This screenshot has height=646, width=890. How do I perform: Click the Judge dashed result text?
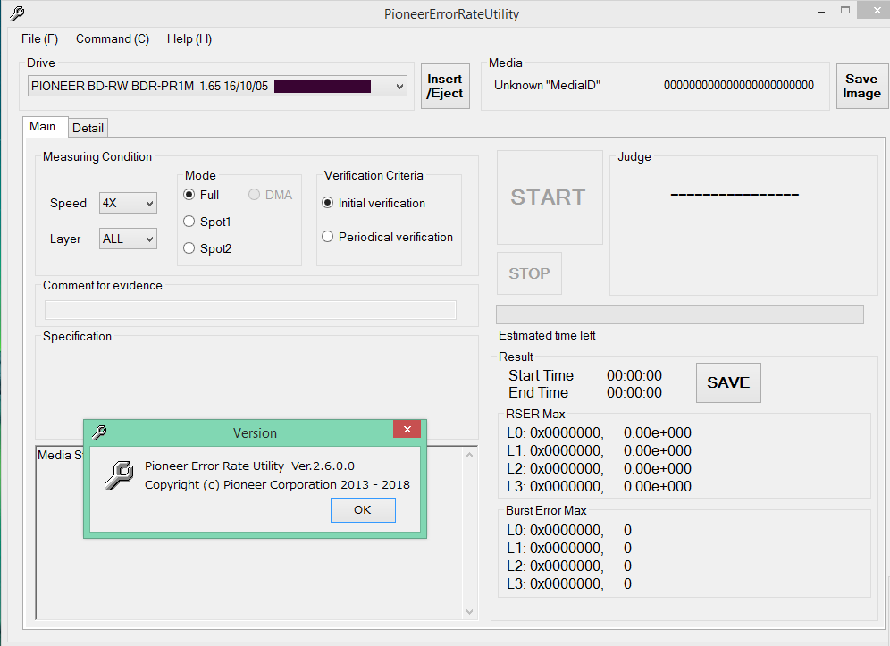tap(735, 195)
